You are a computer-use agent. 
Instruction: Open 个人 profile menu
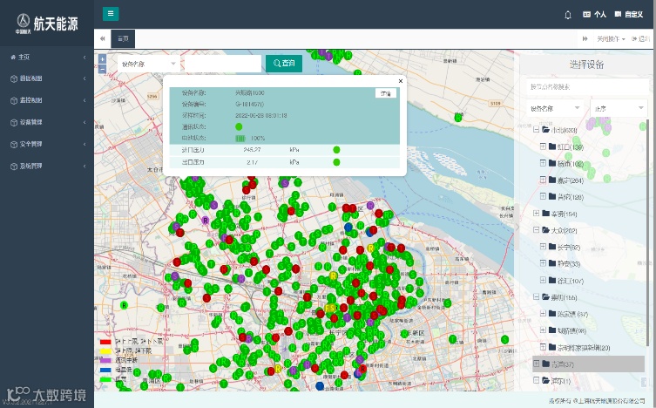[x=595, y=15]
